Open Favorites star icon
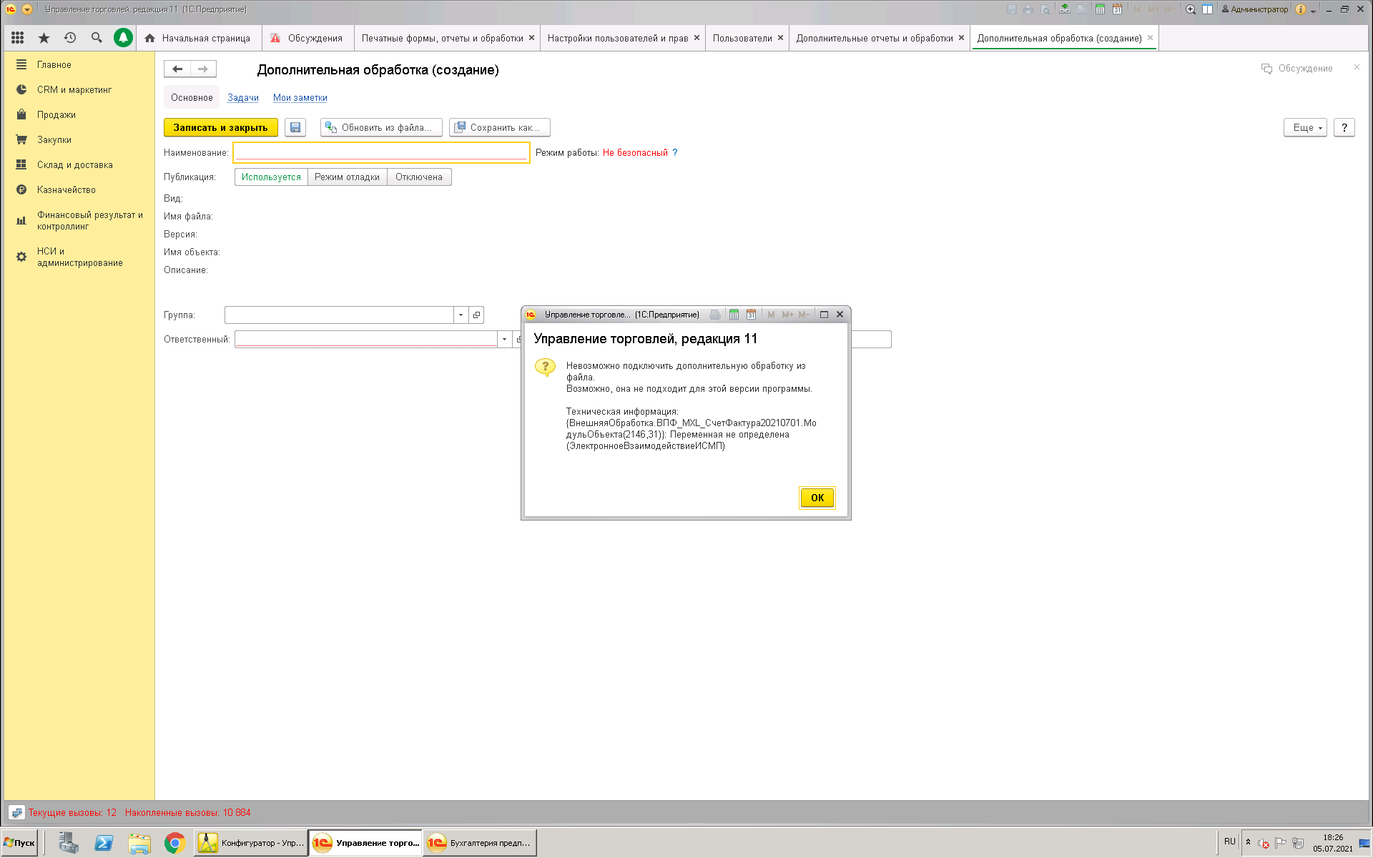Image resolution: width=1373 pixels, height=858 pixels. tap(44, 38)
